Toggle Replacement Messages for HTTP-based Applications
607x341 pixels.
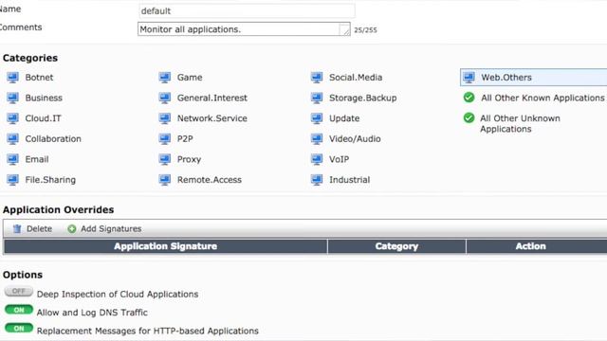pyautogui.click(x=19, y=329)
